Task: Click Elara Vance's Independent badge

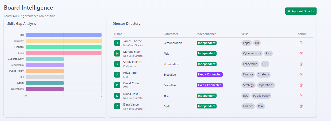Action: (x=207, y=106)
